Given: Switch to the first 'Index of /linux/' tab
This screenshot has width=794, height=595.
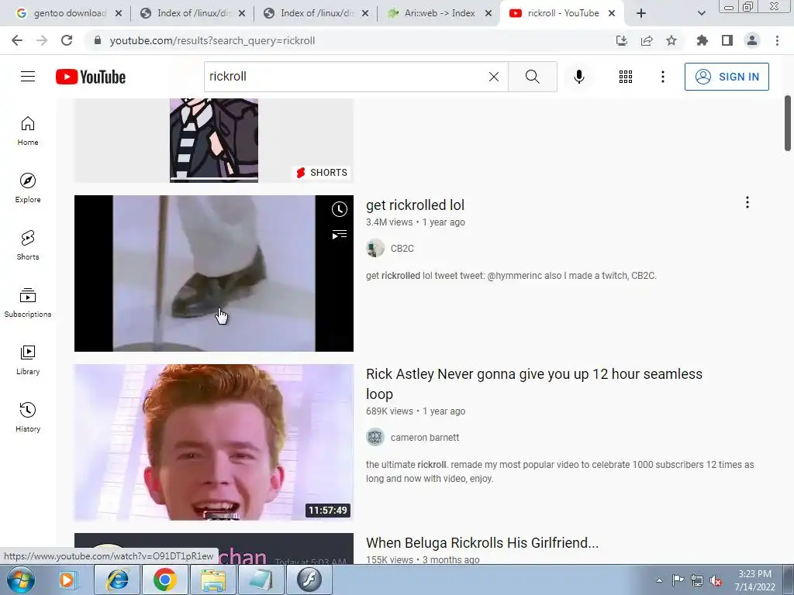Looking at the screenshot, I should [192, 13].
